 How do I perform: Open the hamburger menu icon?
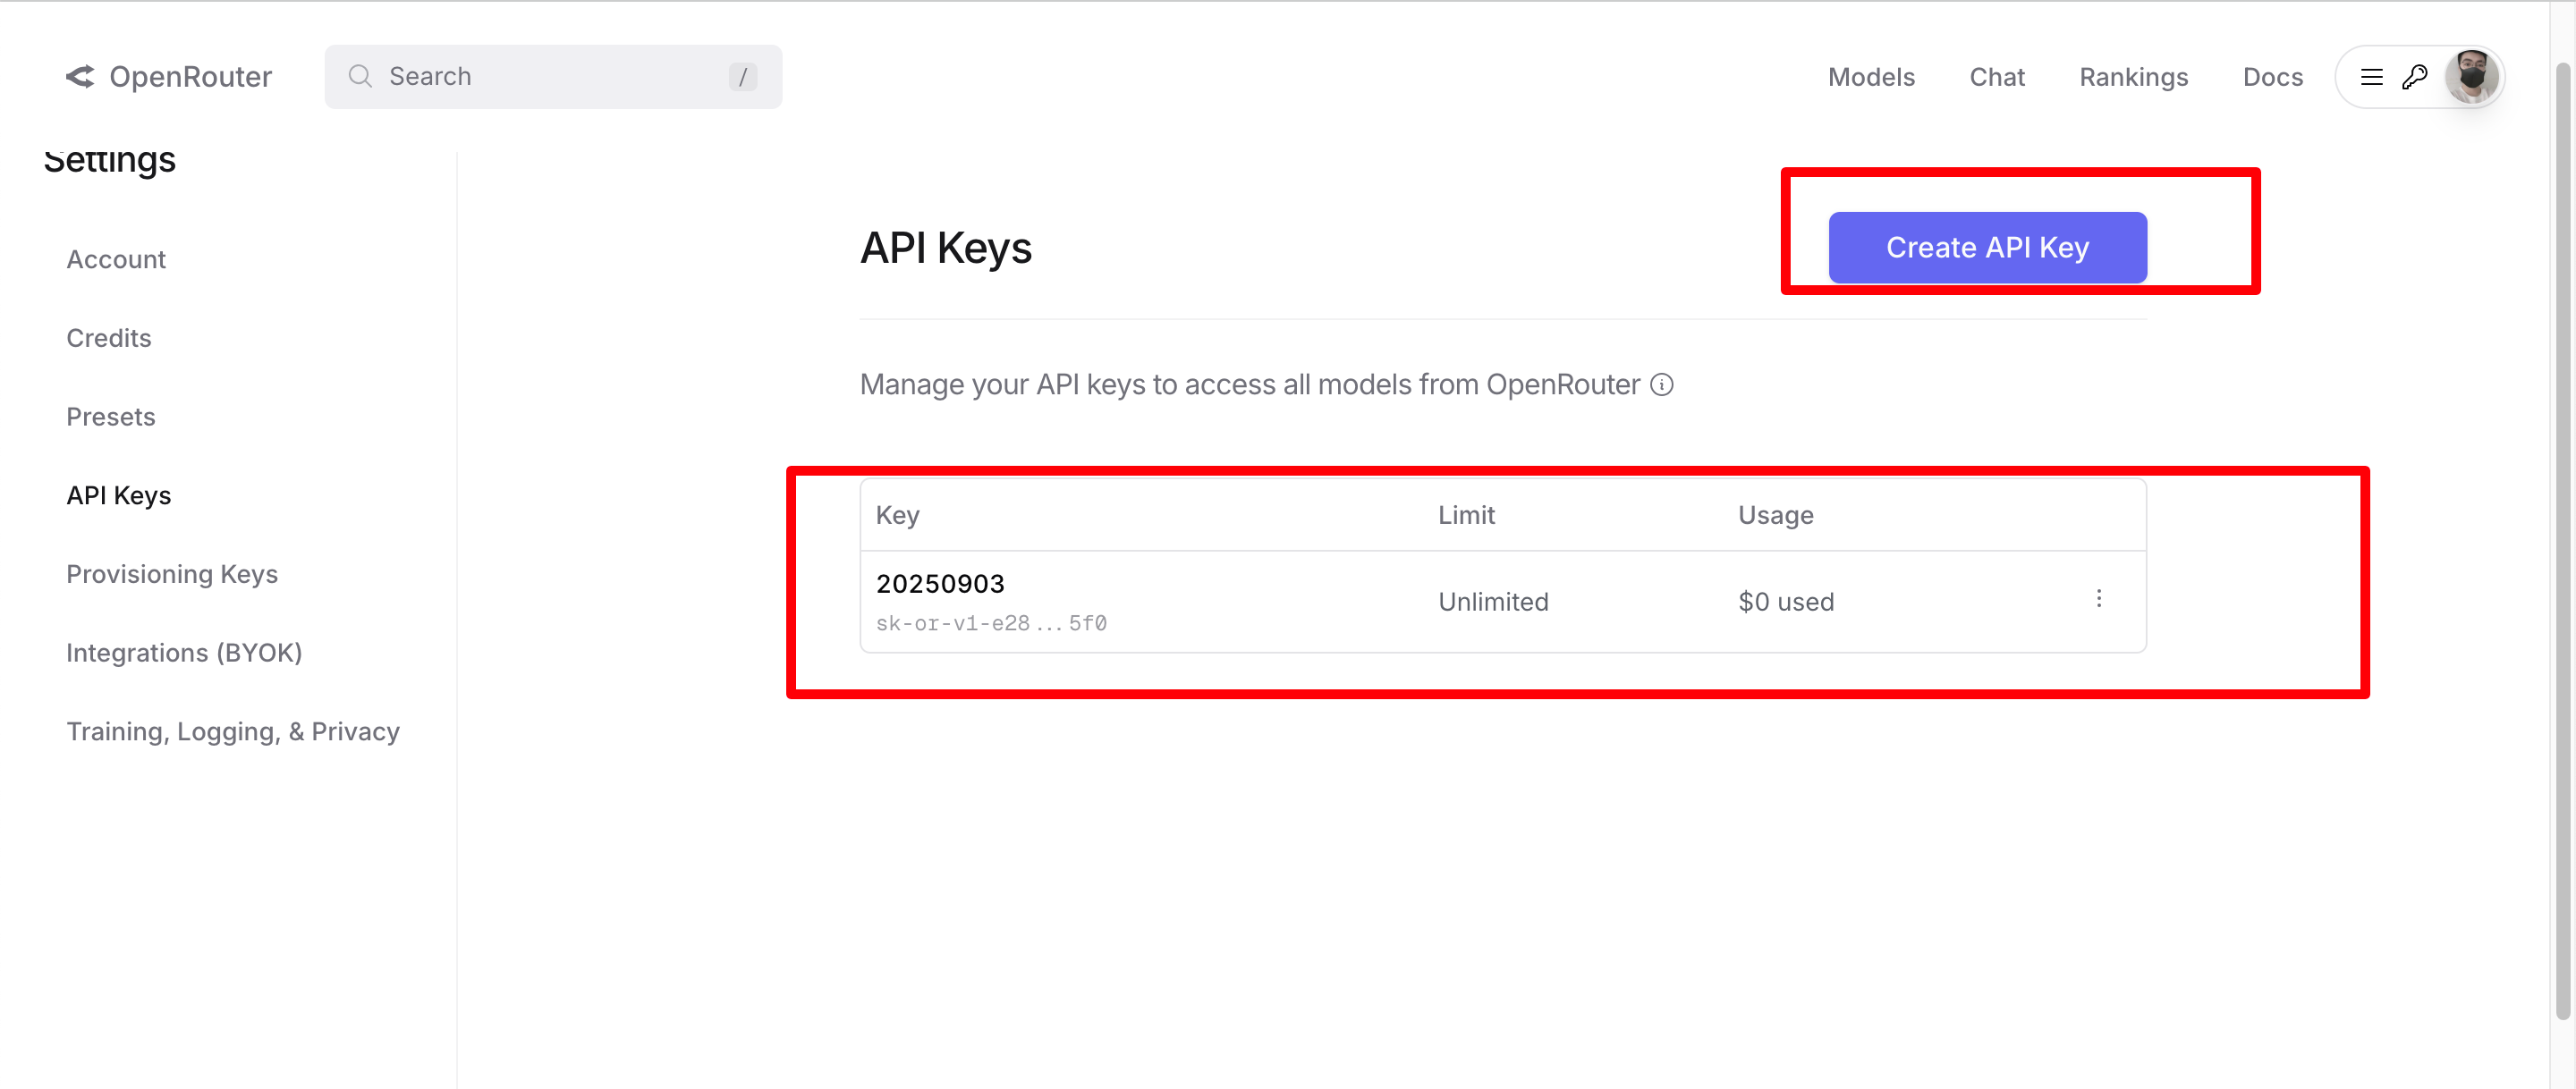click(2371, 77)
